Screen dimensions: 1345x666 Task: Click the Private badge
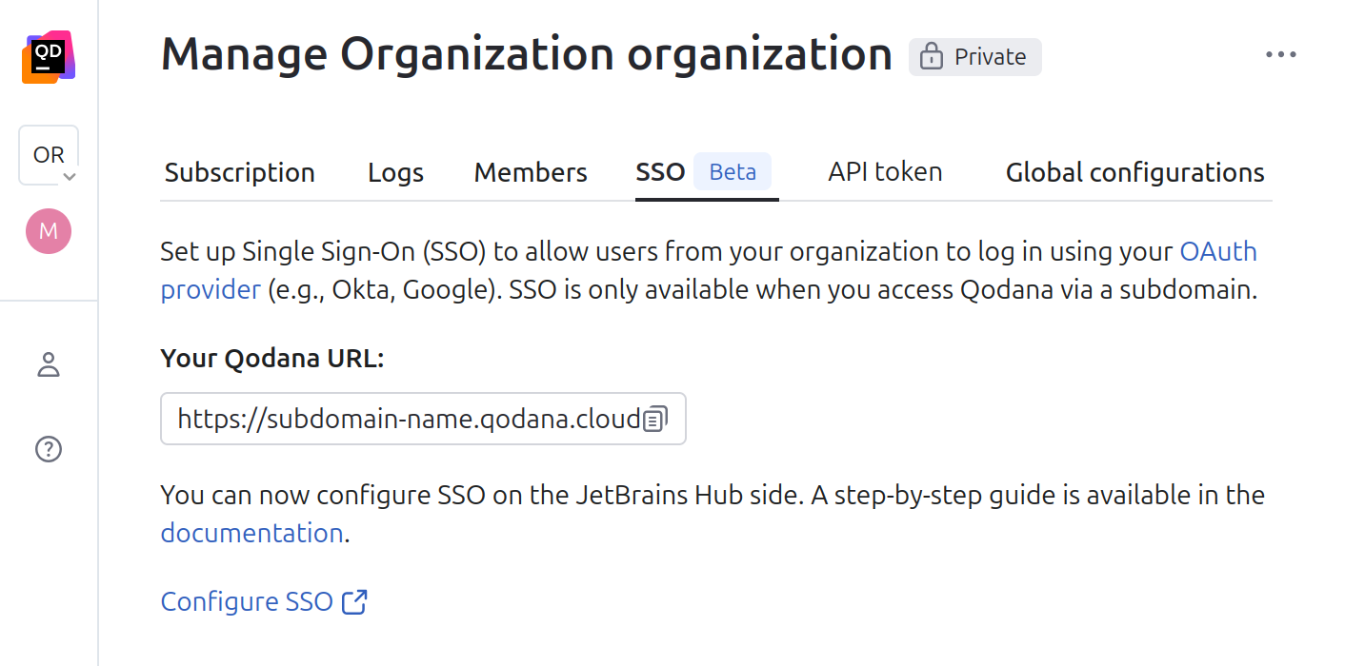coord(974,57)
